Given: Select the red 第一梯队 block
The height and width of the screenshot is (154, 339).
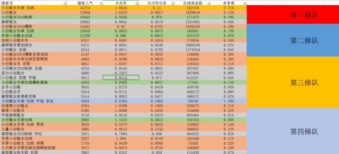Looking at the screenshot, I should click(293, 15).
